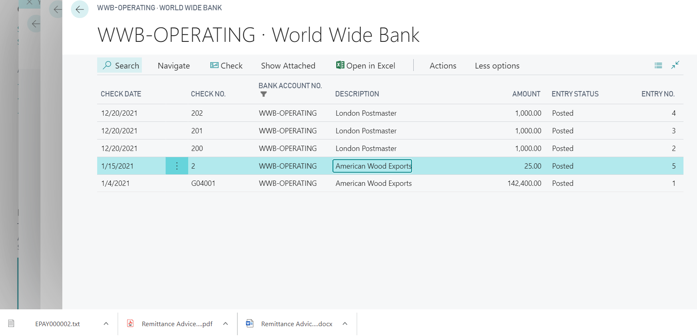Click the magnifier Search action
Screen dimensions: 697x336
[120, 66]
